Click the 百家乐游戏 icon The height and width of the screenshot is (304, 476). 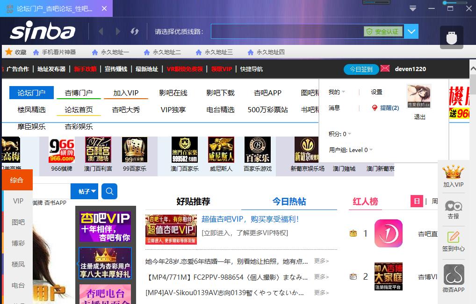pos(258,149)
